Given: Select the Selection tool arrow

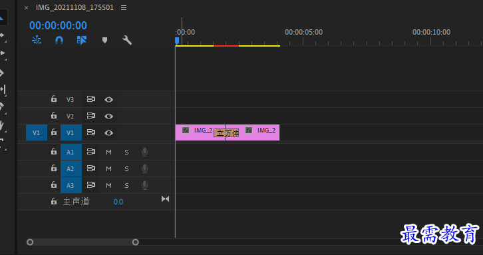Looking at the screenshot, I should tap(2, 18).
